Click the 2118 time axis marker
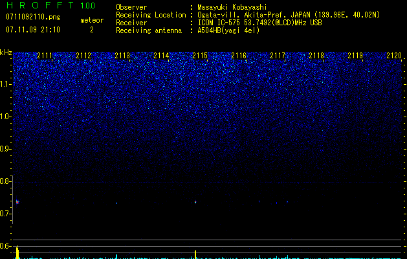The height and width of the screenshot is (259, 407). tap(316, 56)
